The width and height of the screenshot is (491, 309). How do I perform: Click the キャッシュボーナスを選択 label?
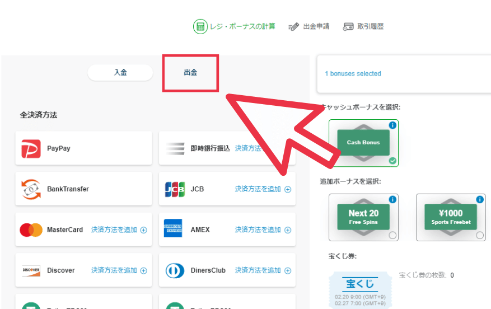pyautogui.click(x=361, y=107)
